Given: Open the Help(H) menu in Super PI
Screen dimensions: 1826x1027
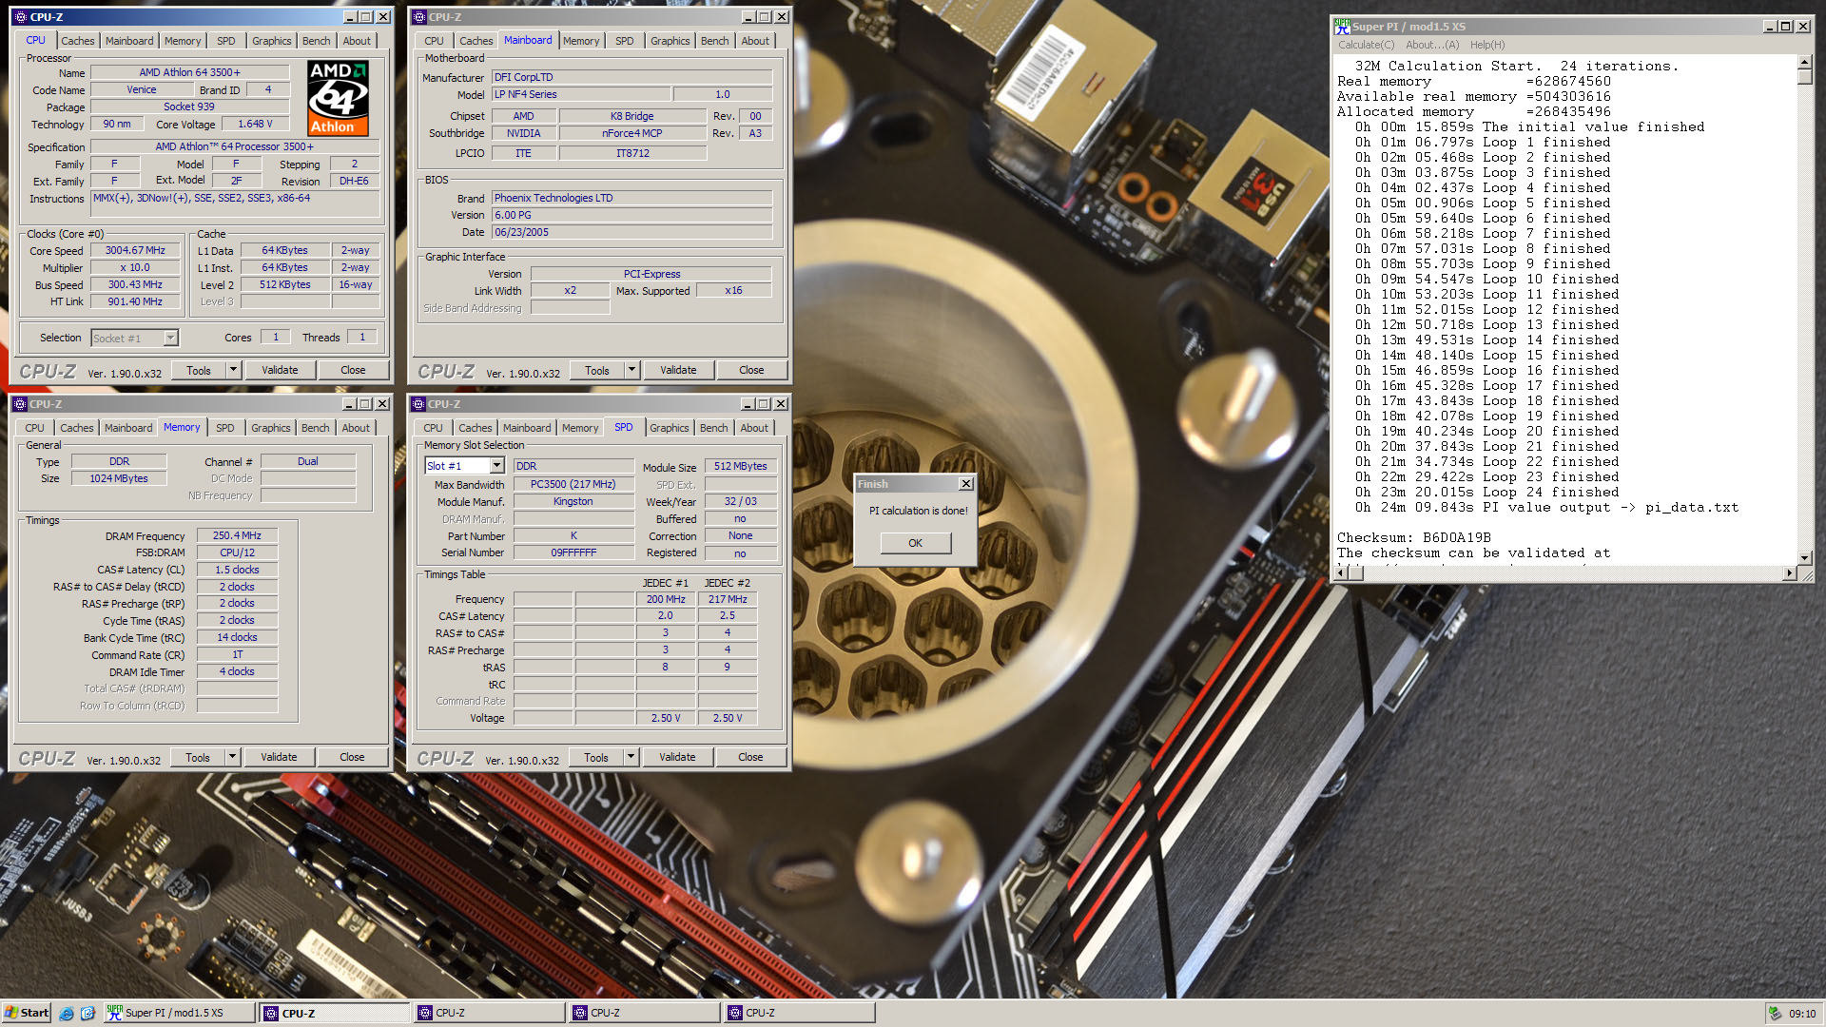Looking at the screenshot, I should pyautogui.click(x=1487, y=45).
